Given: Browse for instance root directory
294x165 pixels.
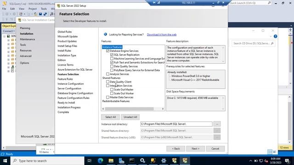Looking at the screenshot, I should 217,124.
